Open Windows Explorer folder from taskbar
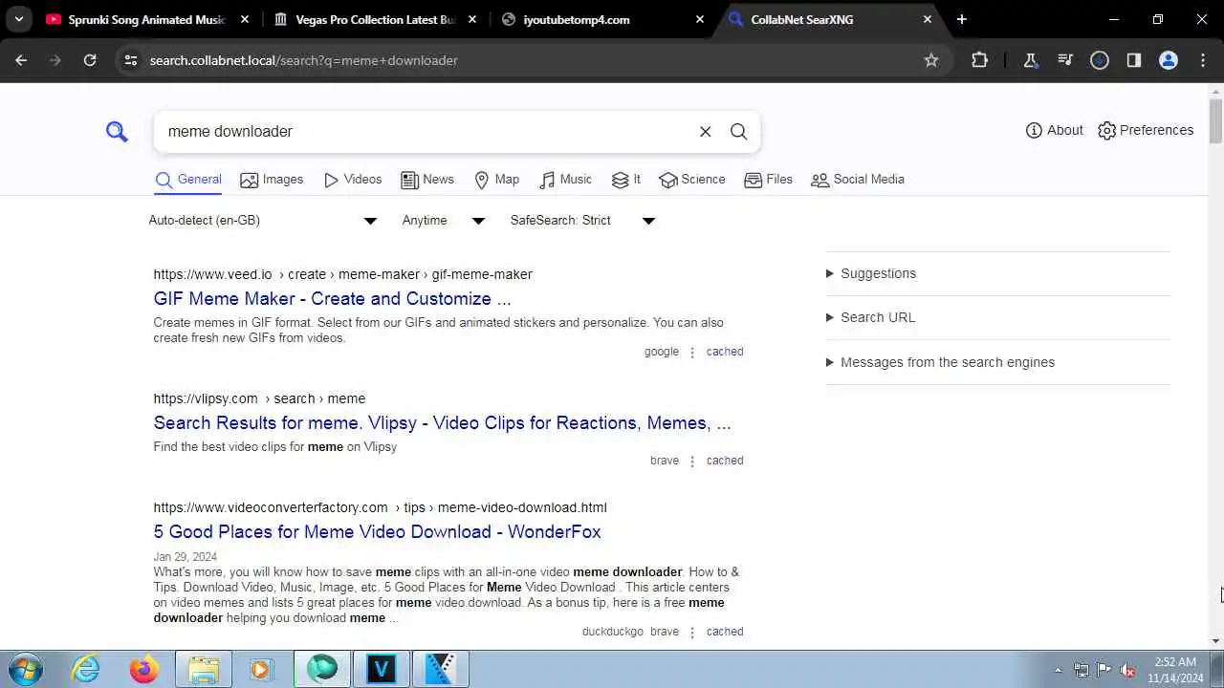The width and height of the screenshot is (1224, 688). 203,669
